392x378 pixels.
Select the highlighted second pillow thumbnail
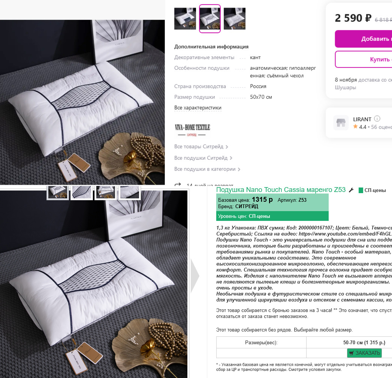coord(210,18)
